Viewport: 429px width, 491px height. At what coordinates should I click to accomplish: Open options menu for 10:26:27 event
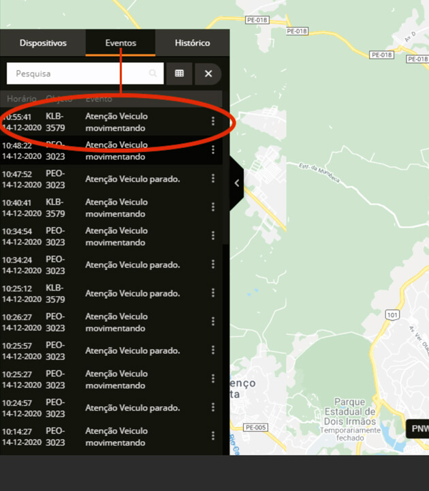pos(213,321)
